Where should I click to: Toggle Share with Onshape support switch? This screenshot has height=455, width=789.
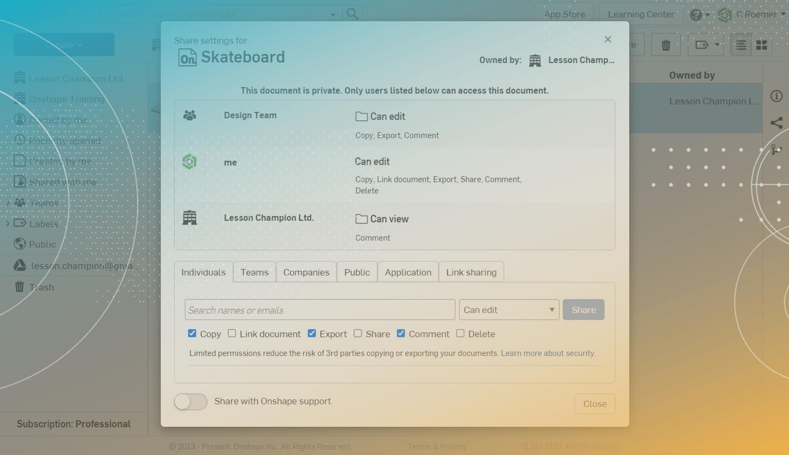[191, 402]
